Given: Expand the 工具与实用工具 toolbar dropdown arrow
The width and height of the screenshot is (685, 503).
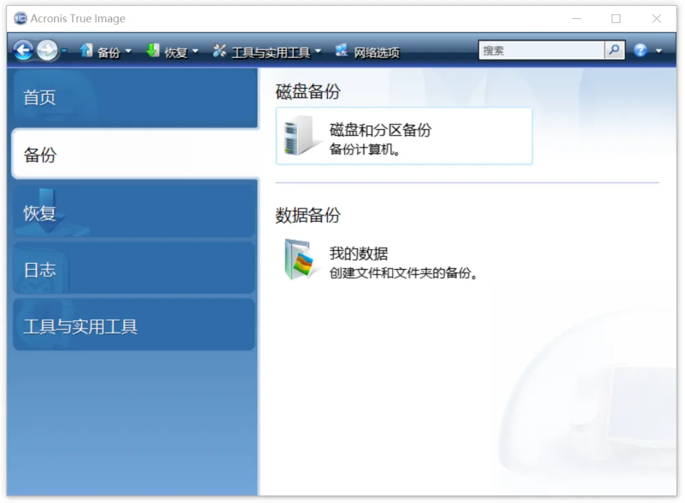Looking at the screenshot, I should coord(318,51).
